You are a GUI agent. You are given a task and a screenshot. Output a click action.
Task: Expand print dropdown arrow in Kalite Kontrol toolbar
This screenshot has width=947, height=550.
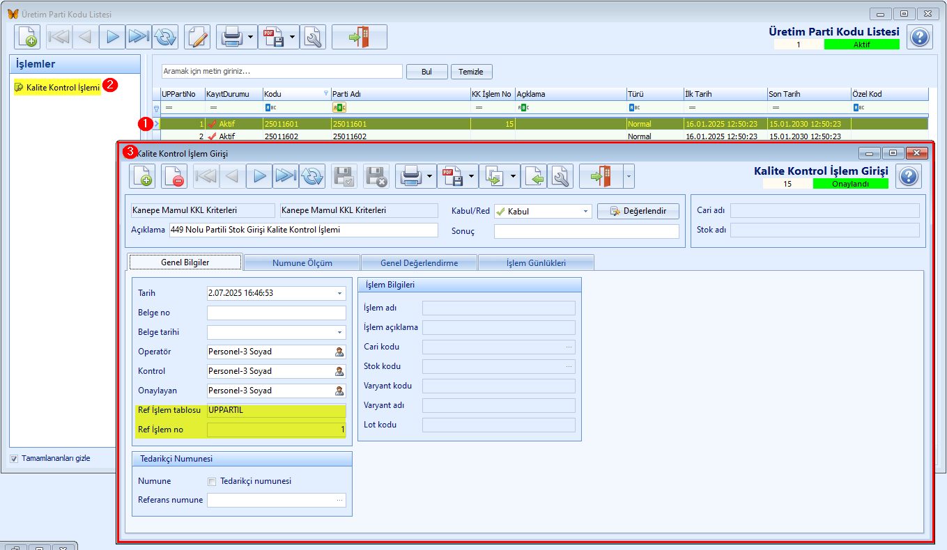(x=429, y=177)
